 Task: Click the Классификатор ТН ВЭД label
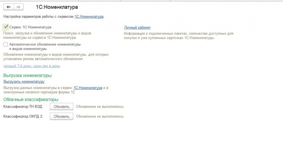tap(23, 106)
